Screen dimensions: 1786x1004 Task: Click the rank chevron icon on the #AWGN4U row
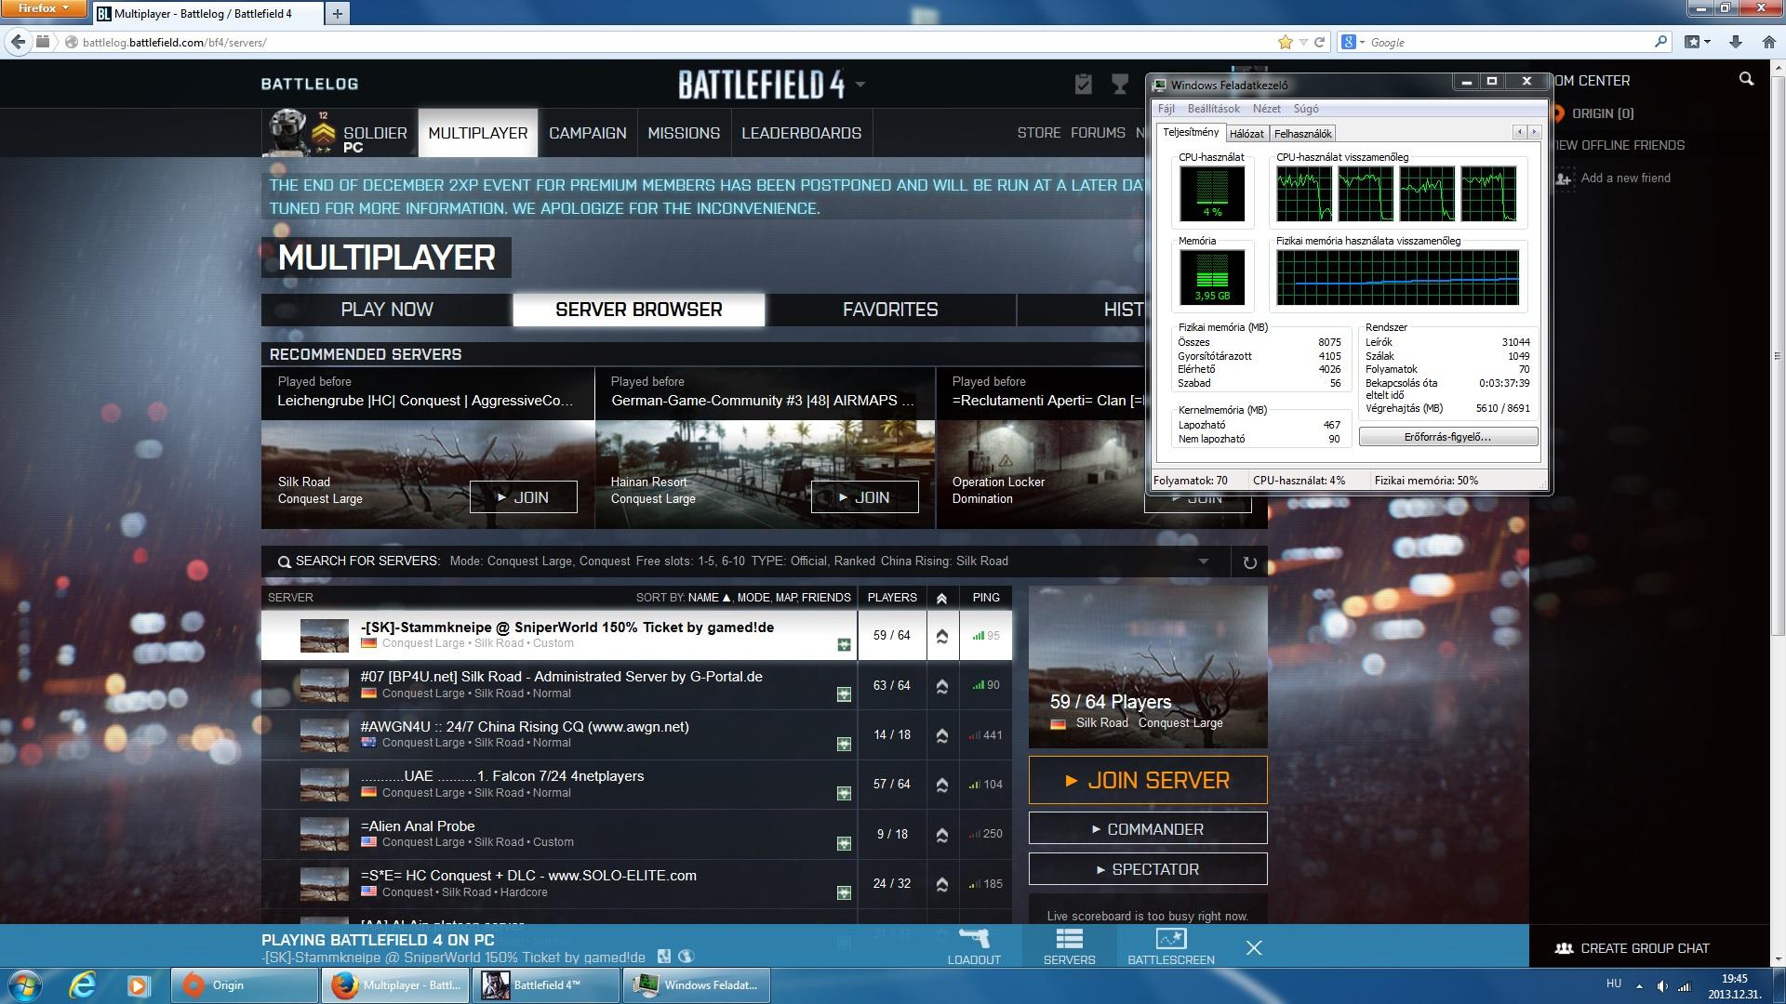941,735
